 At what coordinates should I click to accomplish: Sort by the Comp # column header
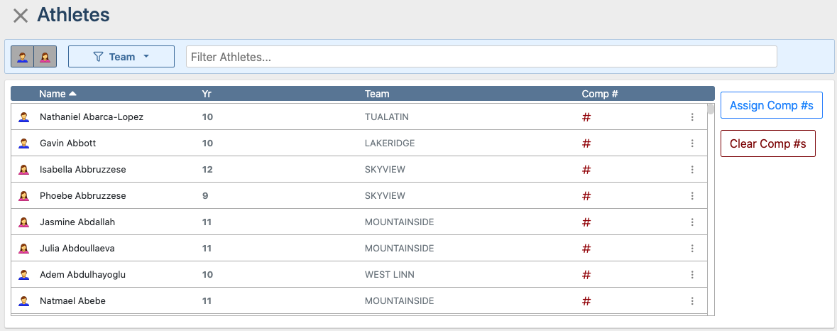[x=599, y=94]
